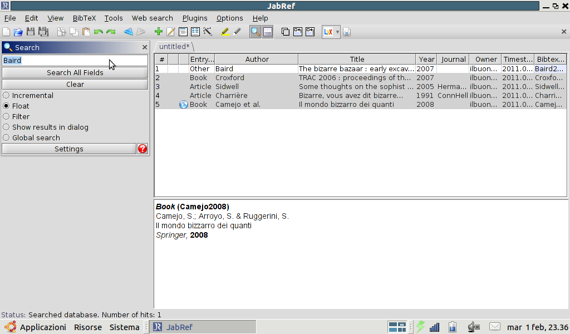Unmark entries with the grey marker icon
Viewport: 570px width, 334px height.
point(237,32)
